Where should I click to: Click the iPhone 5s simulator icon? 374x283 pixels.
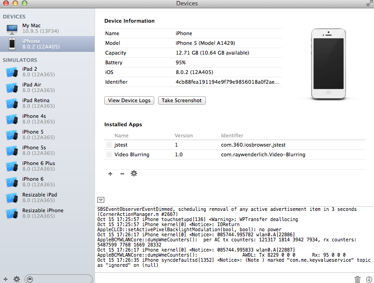coord(12,150)
